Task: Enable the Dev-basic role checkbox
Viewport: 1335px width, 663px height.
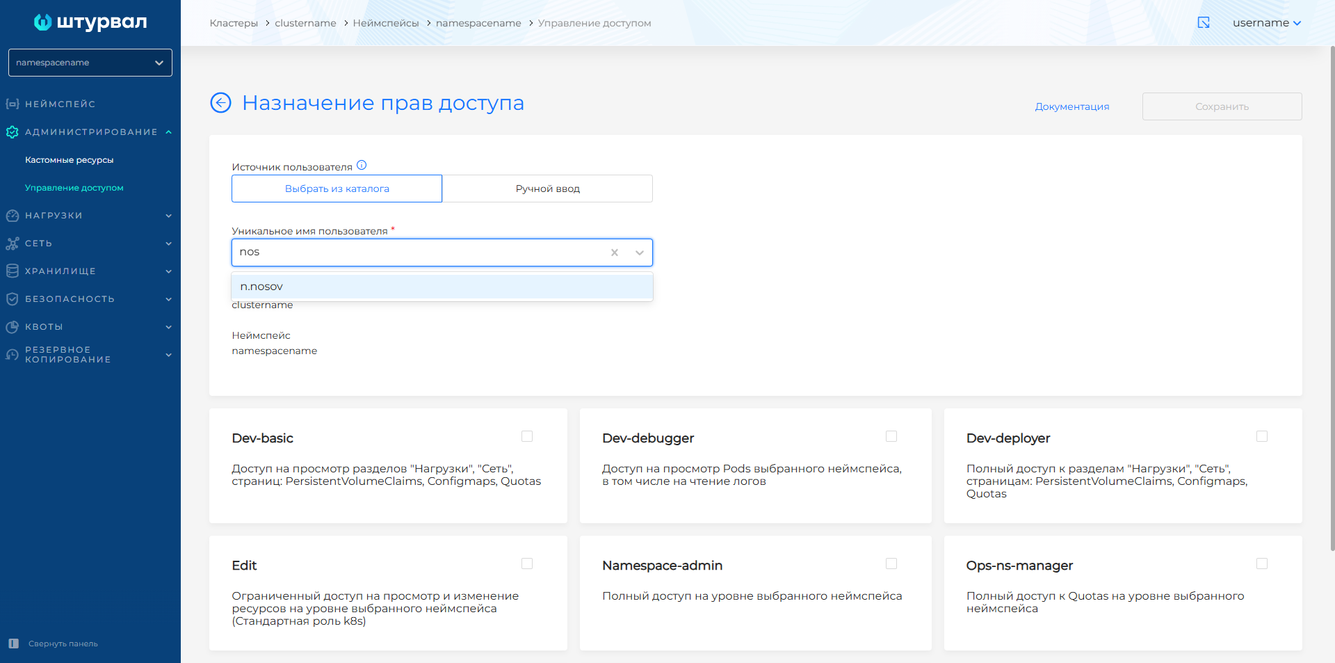Action: pyautogui.click(x=527, y=436)
